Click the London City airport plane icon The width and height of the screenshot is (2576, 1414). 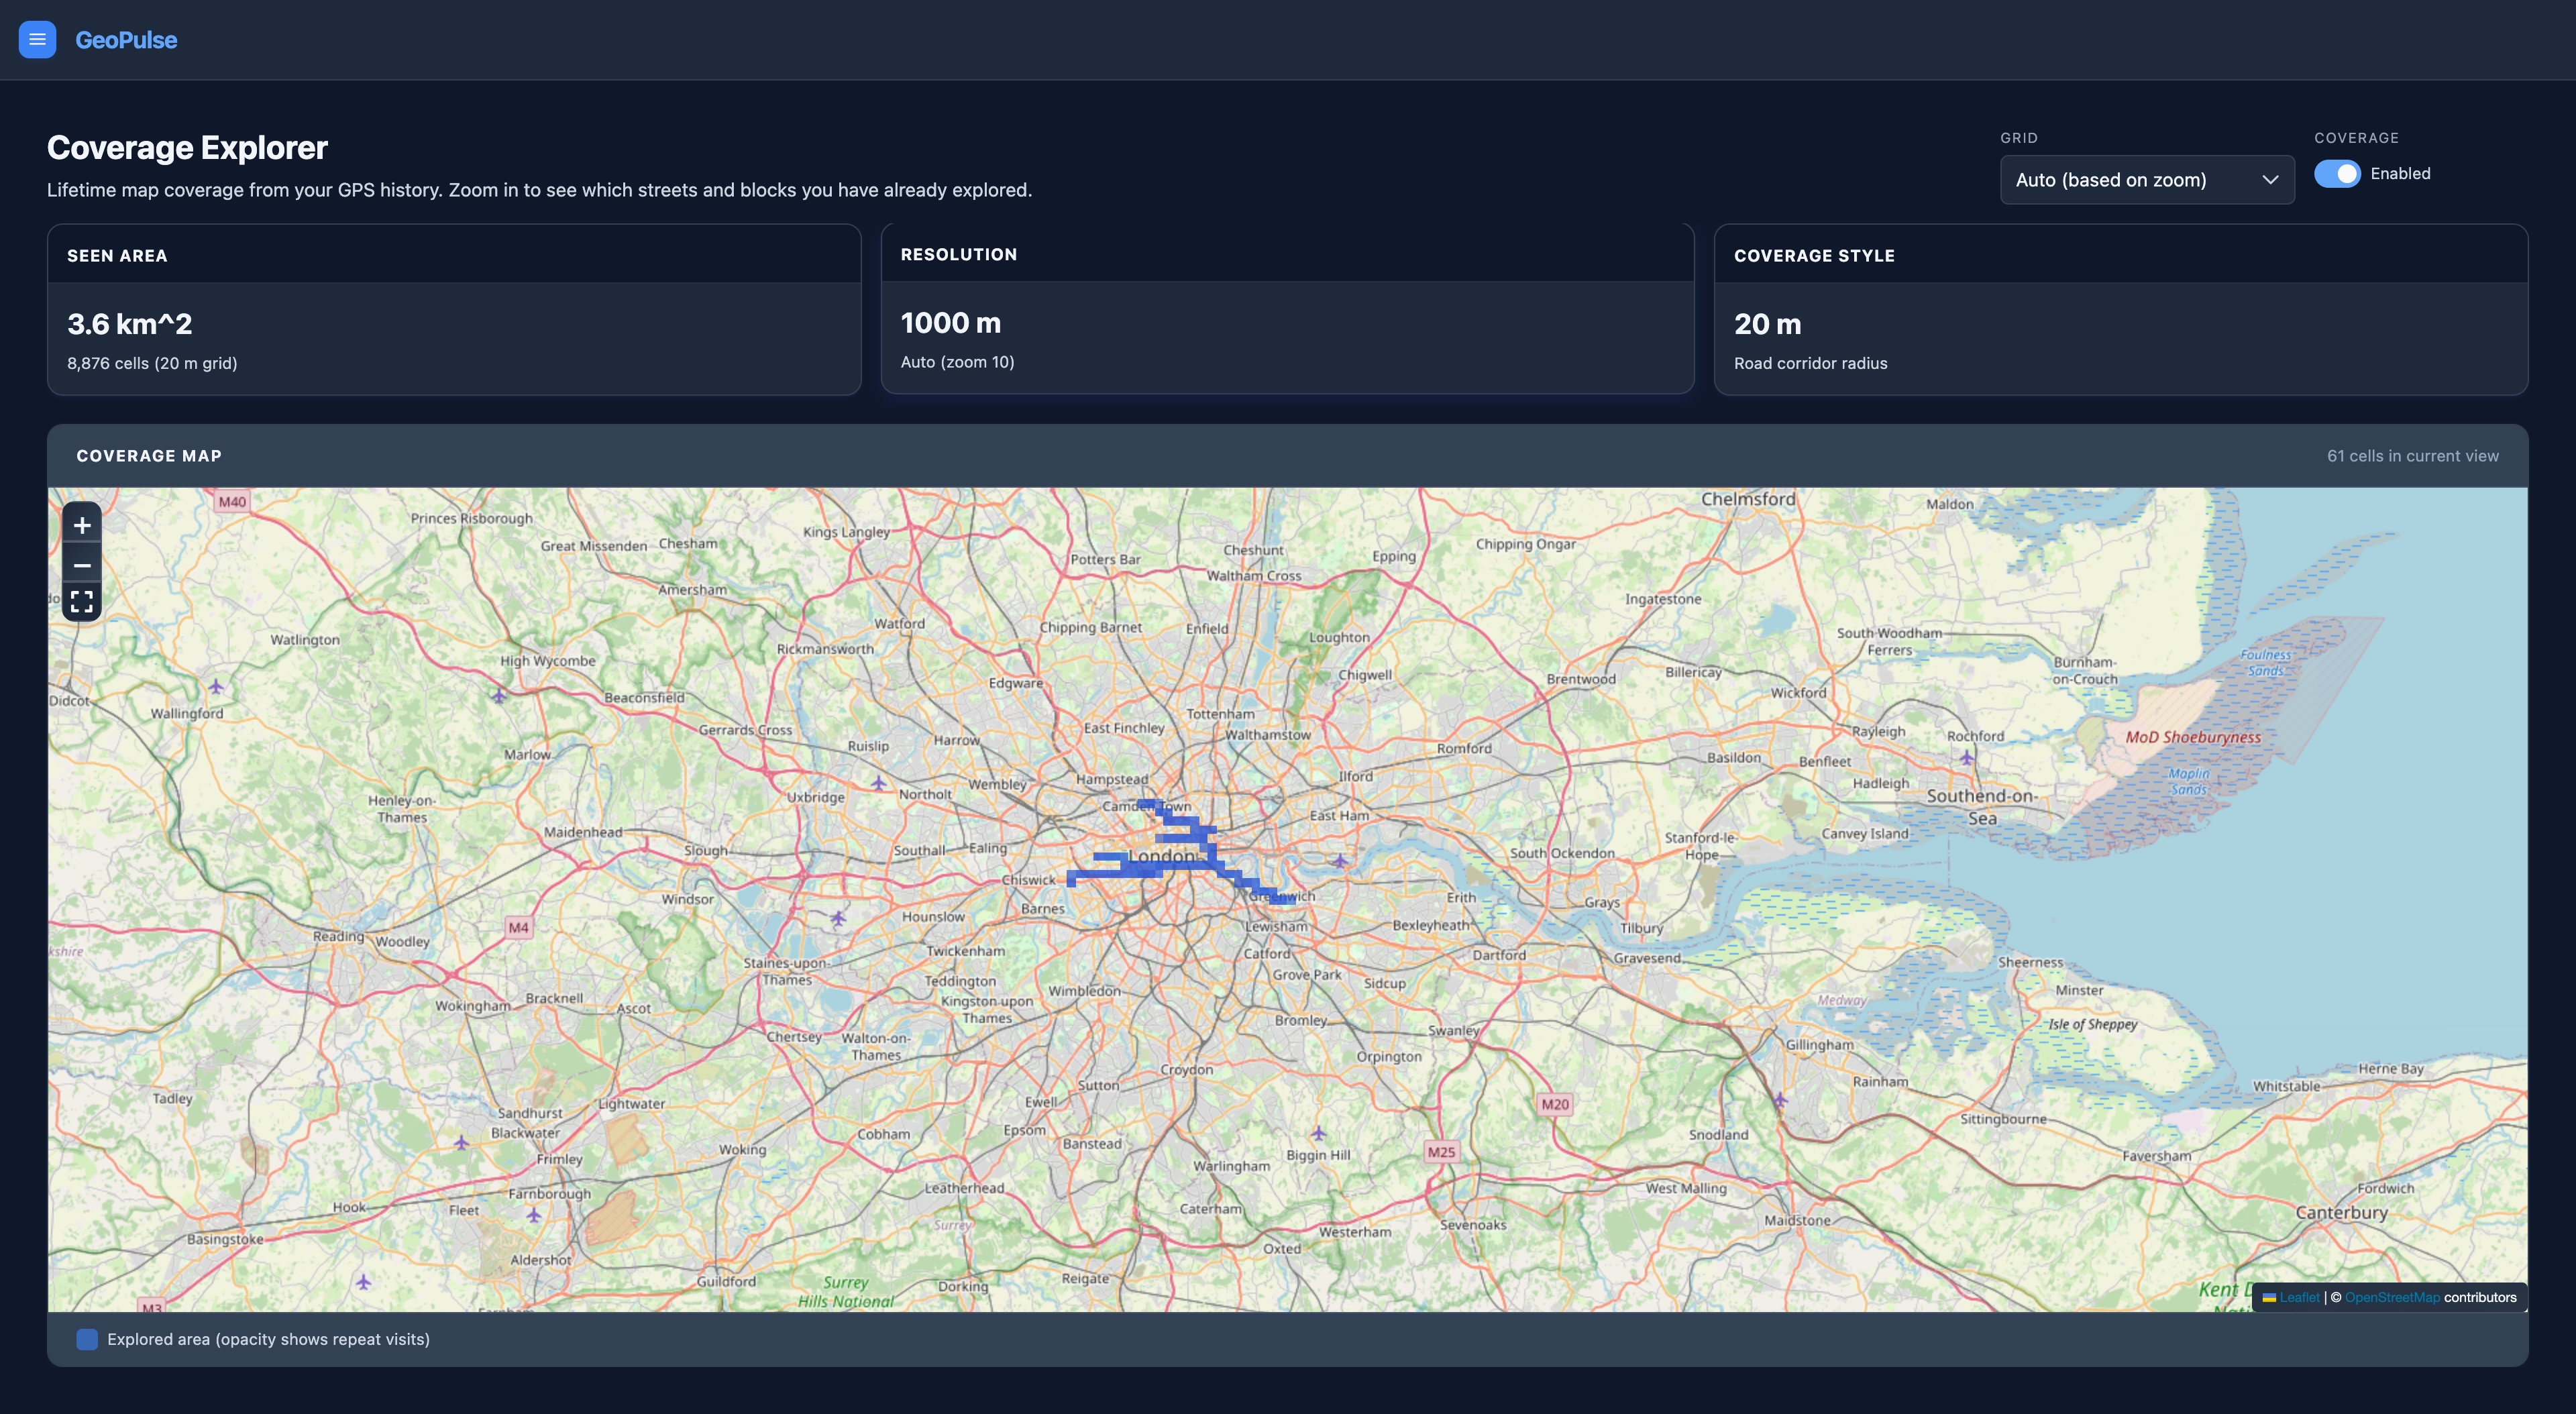pos(1339,860)
